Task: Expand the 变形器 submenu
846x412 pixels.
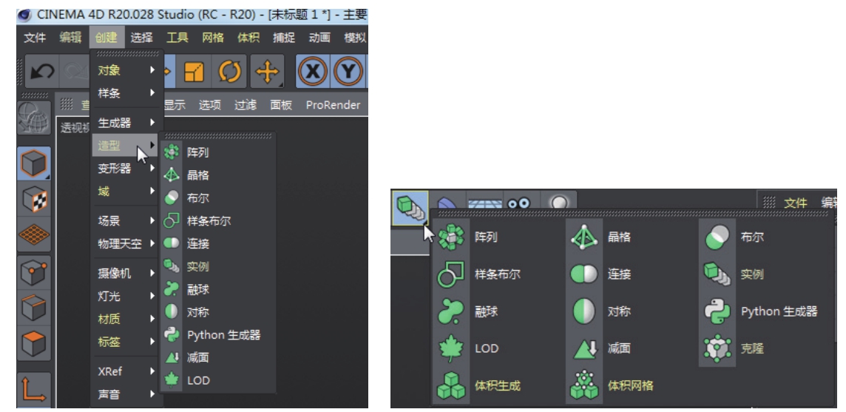Action: 126,169
